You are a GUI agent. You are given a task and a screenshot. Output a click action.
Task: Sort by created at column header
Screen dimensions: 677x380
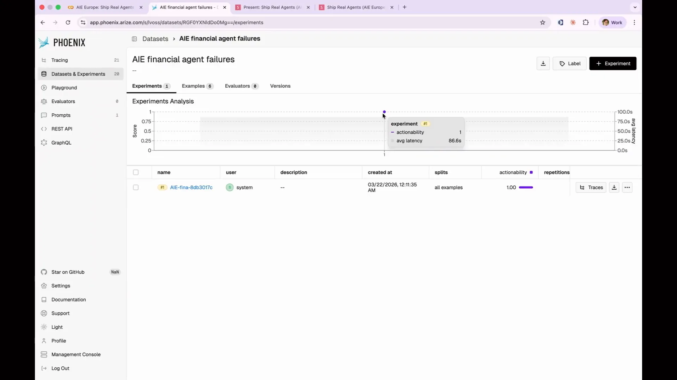[380, 172]
